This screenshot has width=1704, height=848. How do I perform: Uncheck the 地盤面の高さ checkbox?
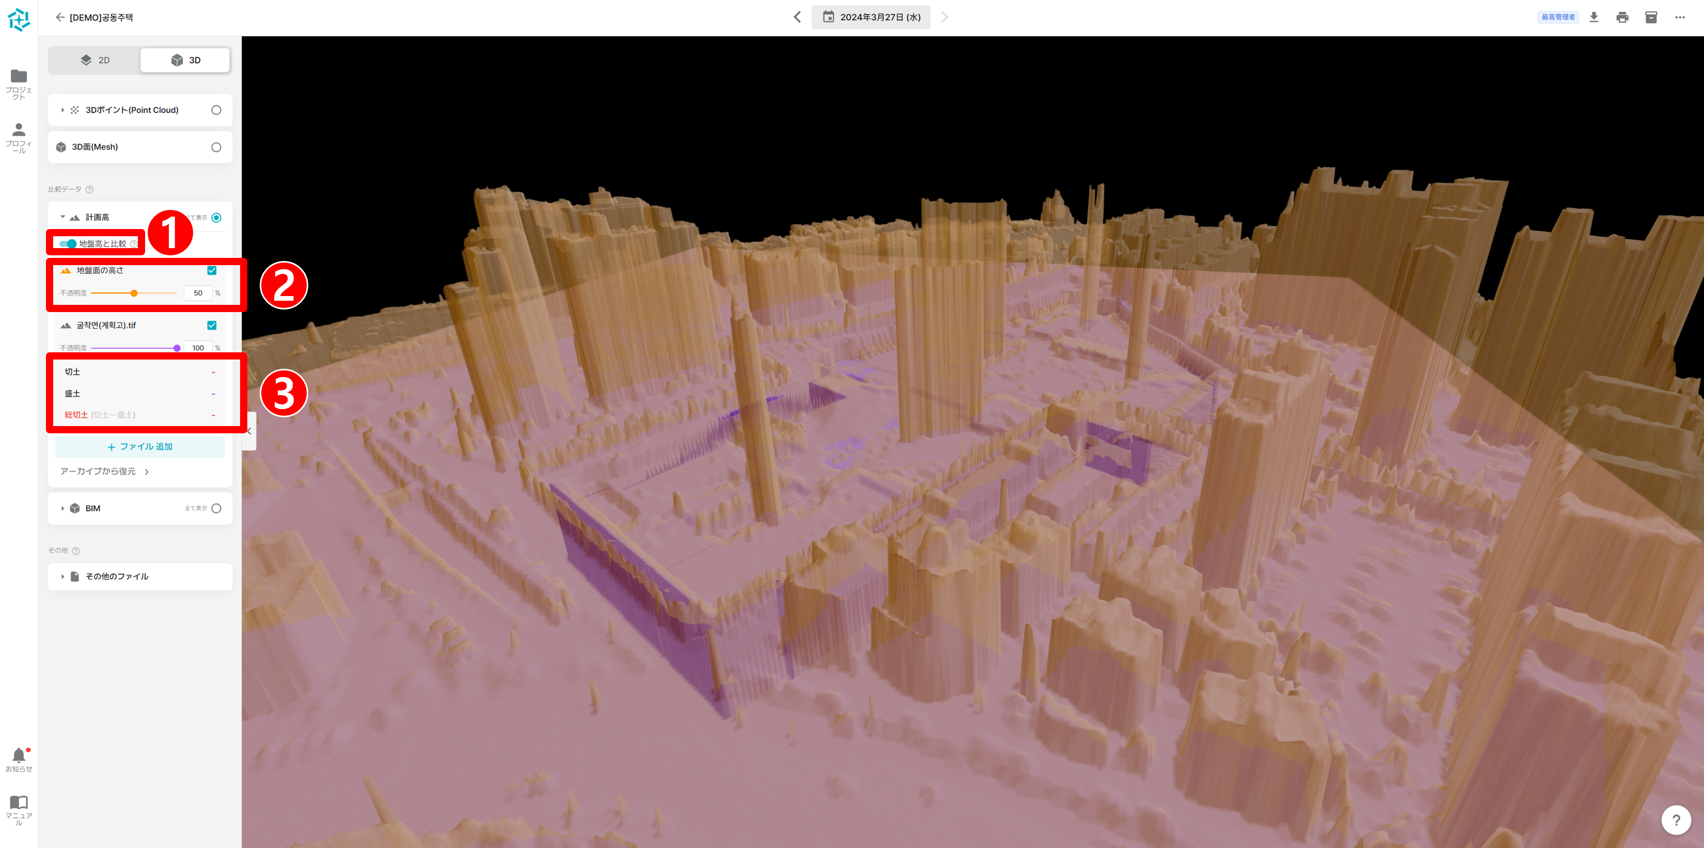212,270
